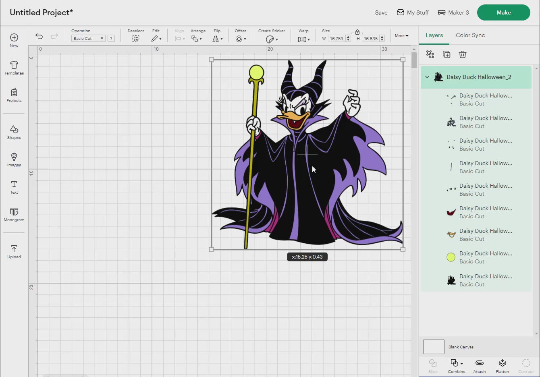This screenshot has width=540, height=377.
Task: Click the Redo arrow
Action: [x=54, y=36]
